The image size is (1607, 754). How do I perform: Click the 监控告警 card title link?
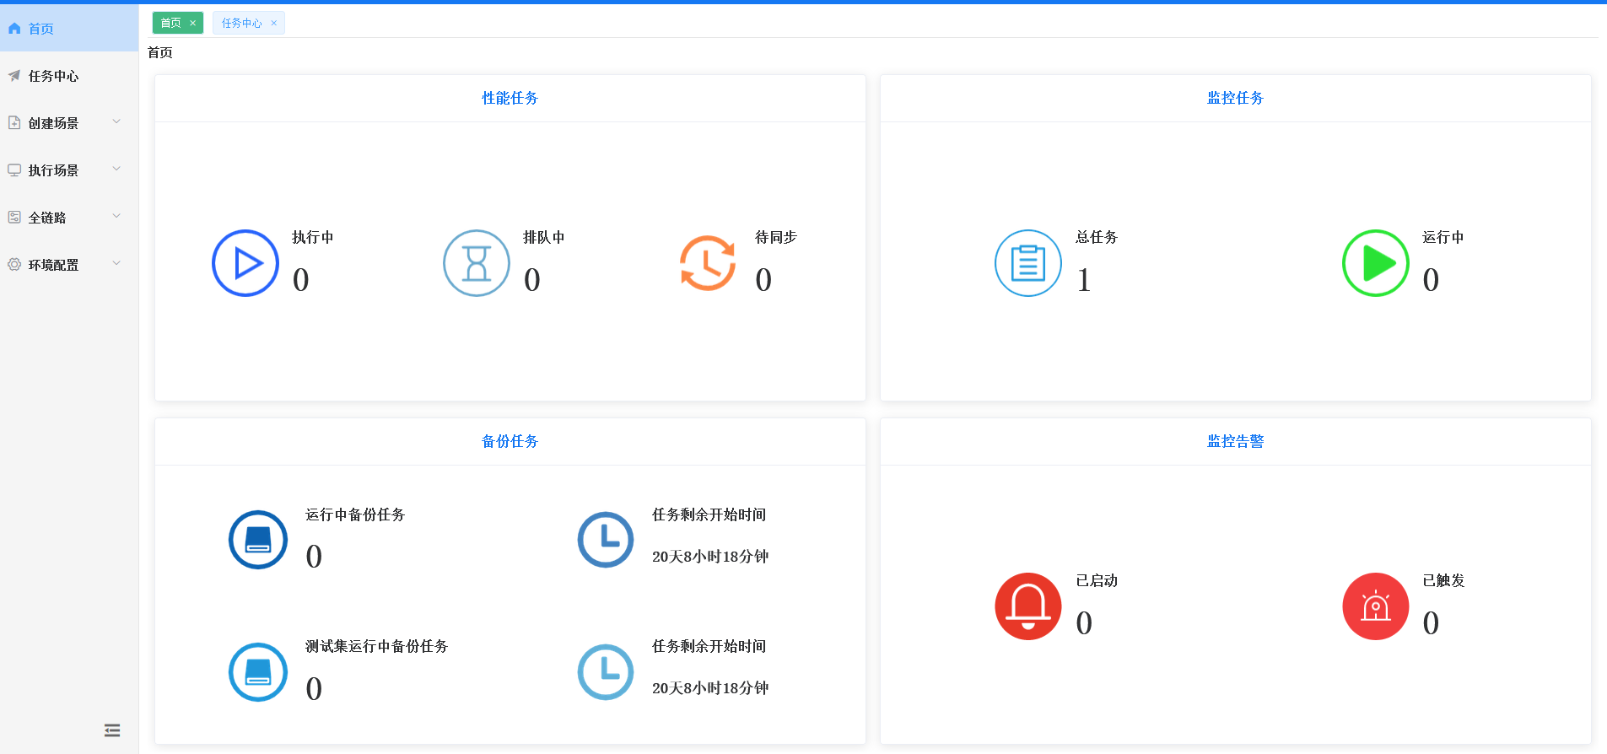click(1235, 442)
